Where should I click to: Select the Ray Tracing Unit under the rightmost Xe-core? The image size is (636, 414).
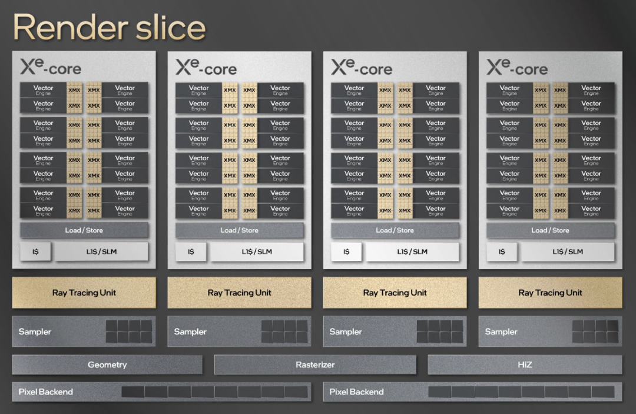[x=551, y=292]
